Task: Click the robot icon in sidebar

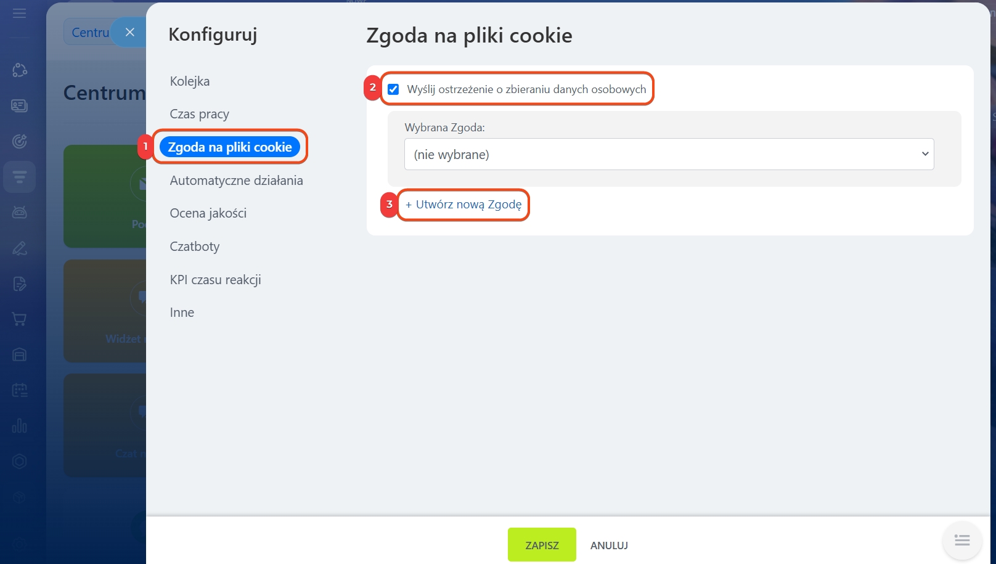Action: (x=20, y=213)
